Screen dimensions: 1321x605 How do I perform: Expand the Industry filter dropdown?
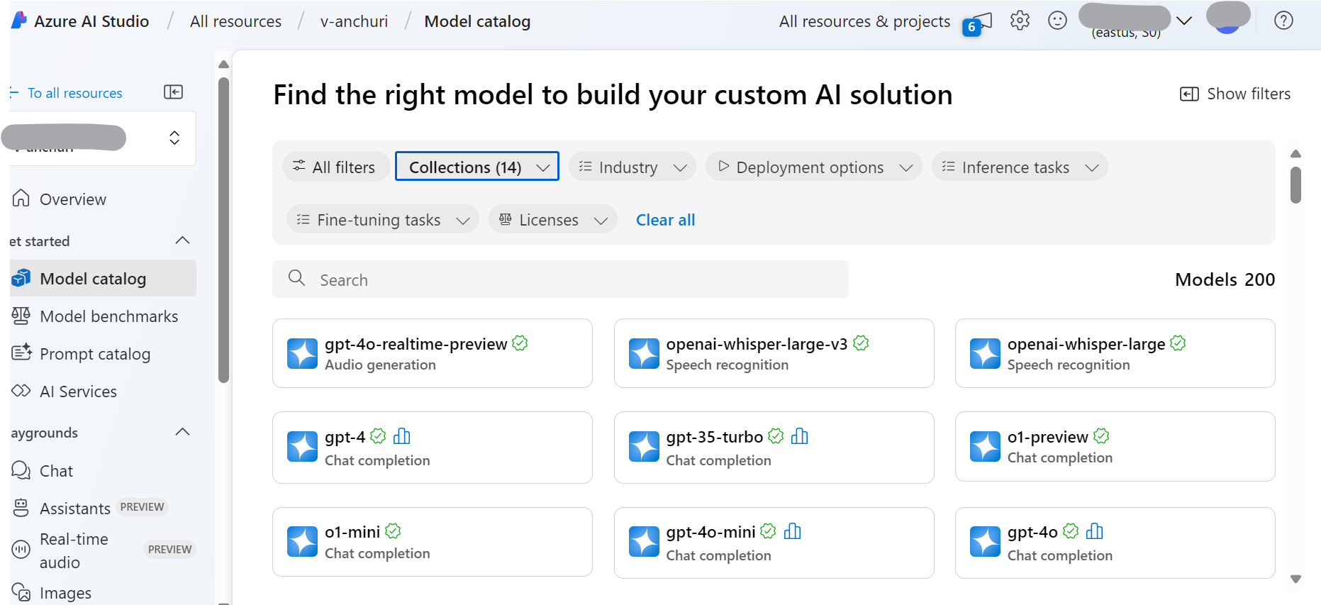pyautogui.click(x=632, y=167)
